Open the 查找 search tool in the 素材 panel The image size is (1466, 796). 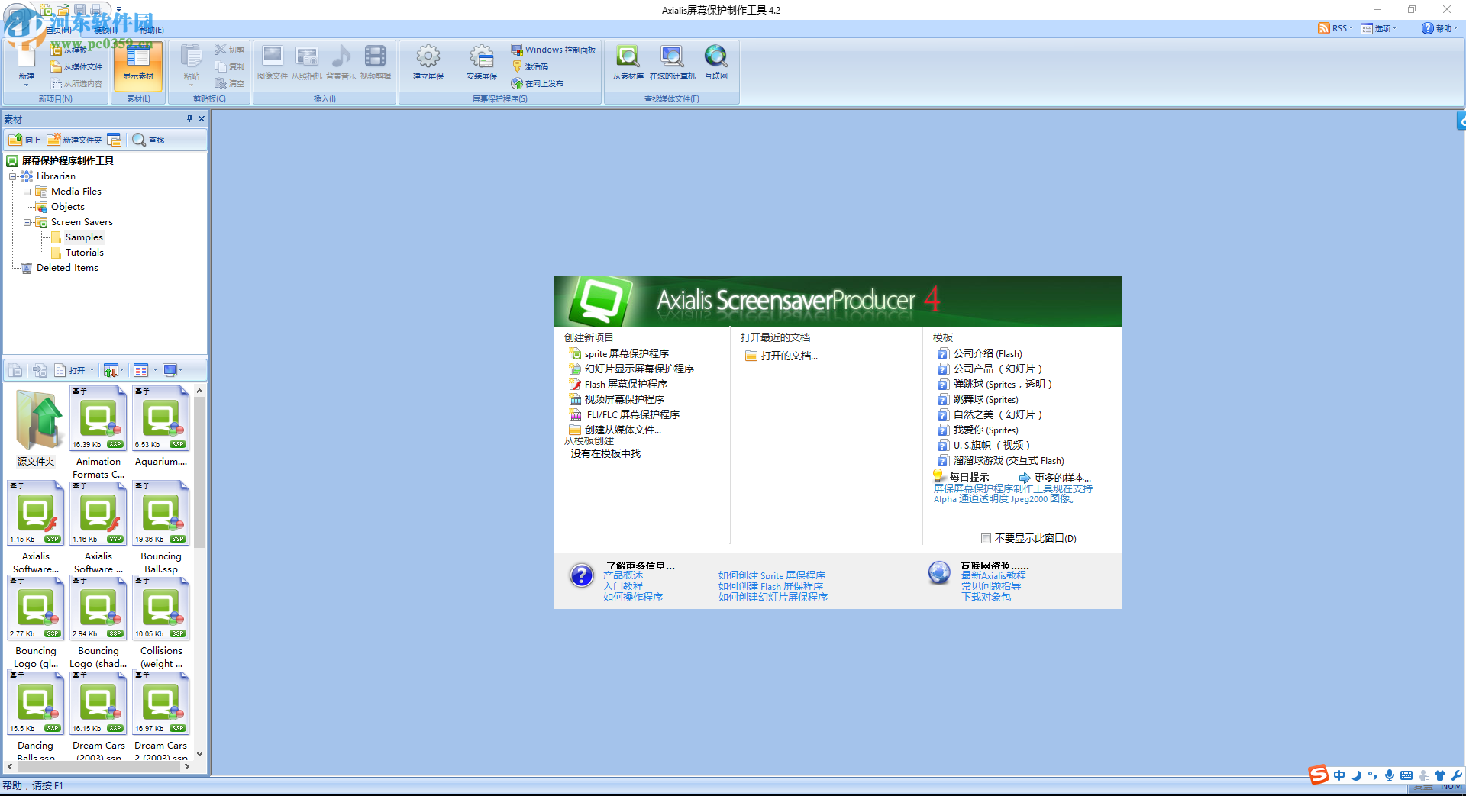pos(150,140)
